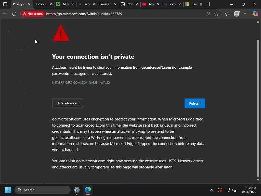Click the NET::ERR_CERT_COMMON_NAME_INVALID error code
The width and height of the screenshot is (261, 196).
tap(81, 83)
